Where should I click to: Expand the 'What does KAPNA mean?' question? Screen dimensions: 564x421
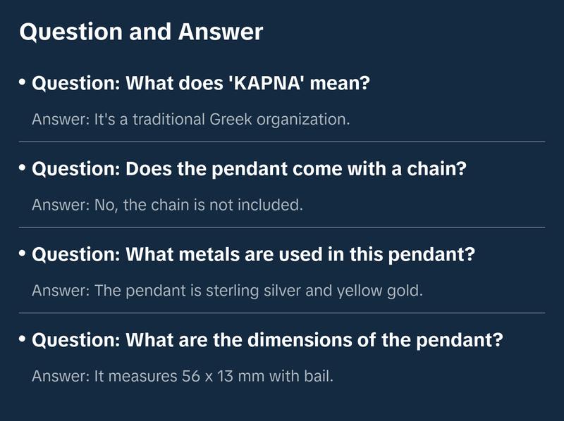tap(202, 84)
